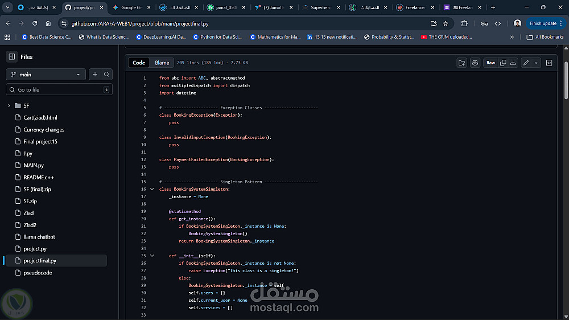569x320 pixels.
Task: Open Cart(ziad).html in file tree
Action: [40, 118]
